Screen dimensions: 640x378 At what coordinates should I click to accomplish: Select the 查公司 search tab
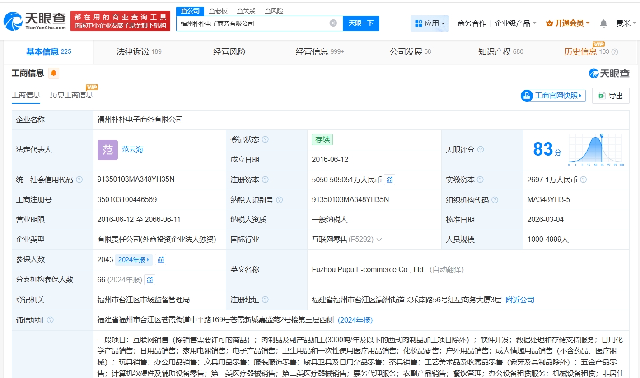pyautogui.click(x=190, y=11)
